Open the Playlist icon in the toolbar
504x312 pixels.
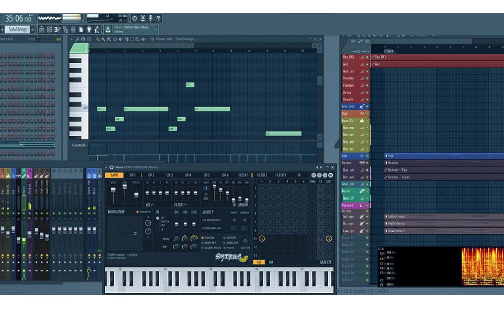[x=42, y=29]
